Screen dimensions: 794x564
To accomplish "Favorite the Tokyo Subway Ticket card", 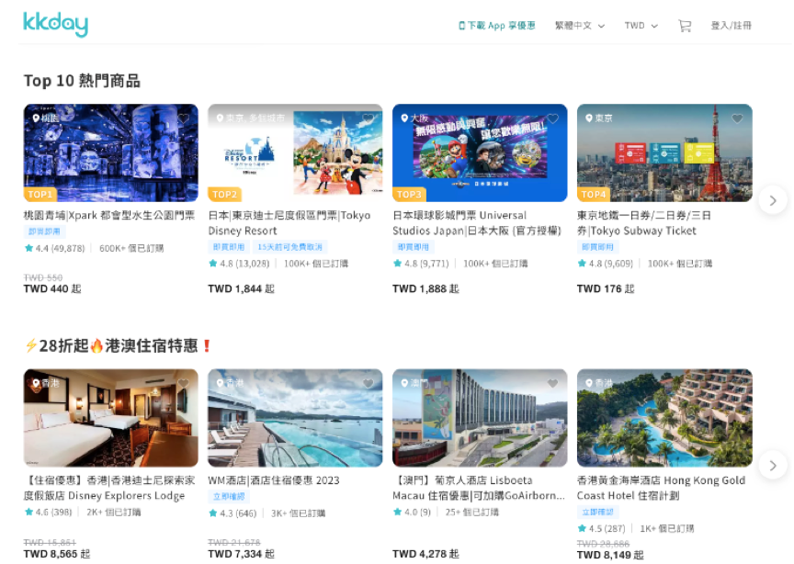I will 737,118.
